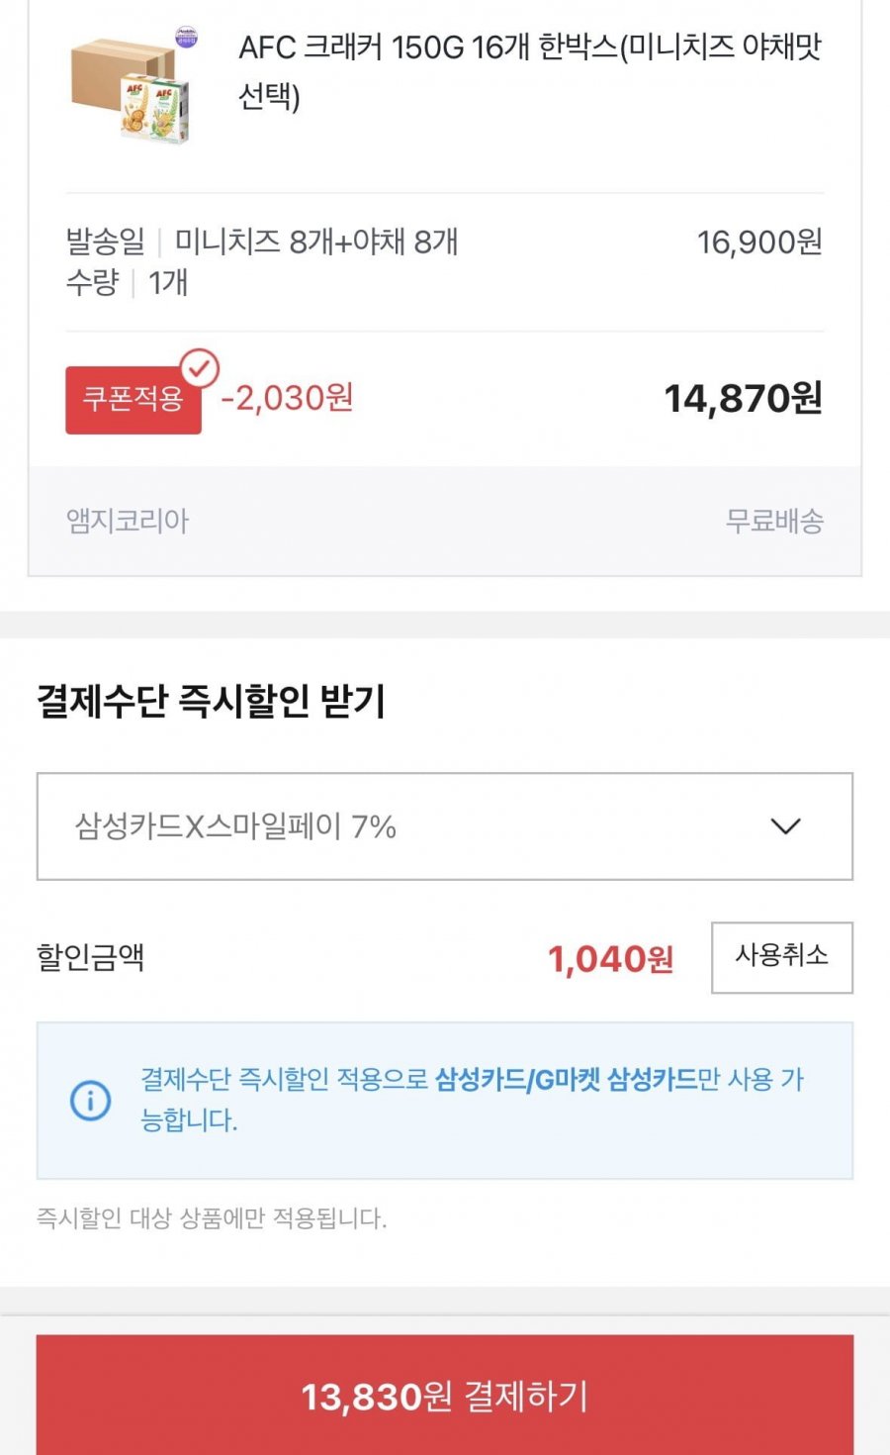Tap the 결제수단 즉시할인 받기 heading
Image resolution: width=890 pixels, height=1455 pixels.
click(x=211, y=701)
